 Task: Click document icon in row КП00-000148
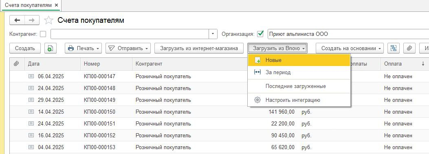pos(31,88)
